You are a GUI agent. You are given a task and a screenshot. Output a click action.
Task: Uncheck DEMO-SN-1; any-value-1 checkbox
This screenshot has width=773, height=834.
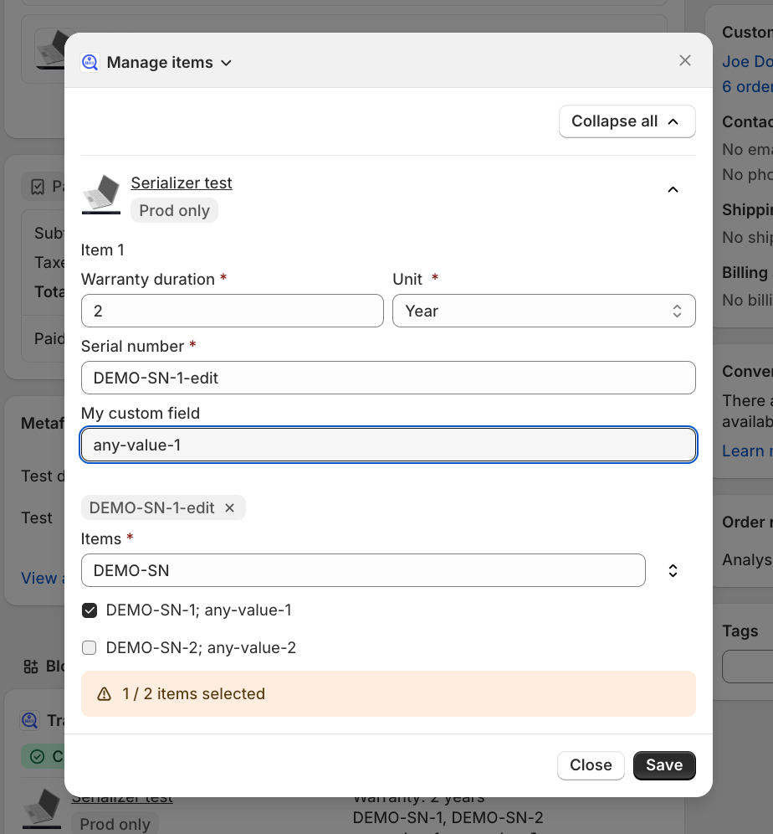tap(90, 610)
